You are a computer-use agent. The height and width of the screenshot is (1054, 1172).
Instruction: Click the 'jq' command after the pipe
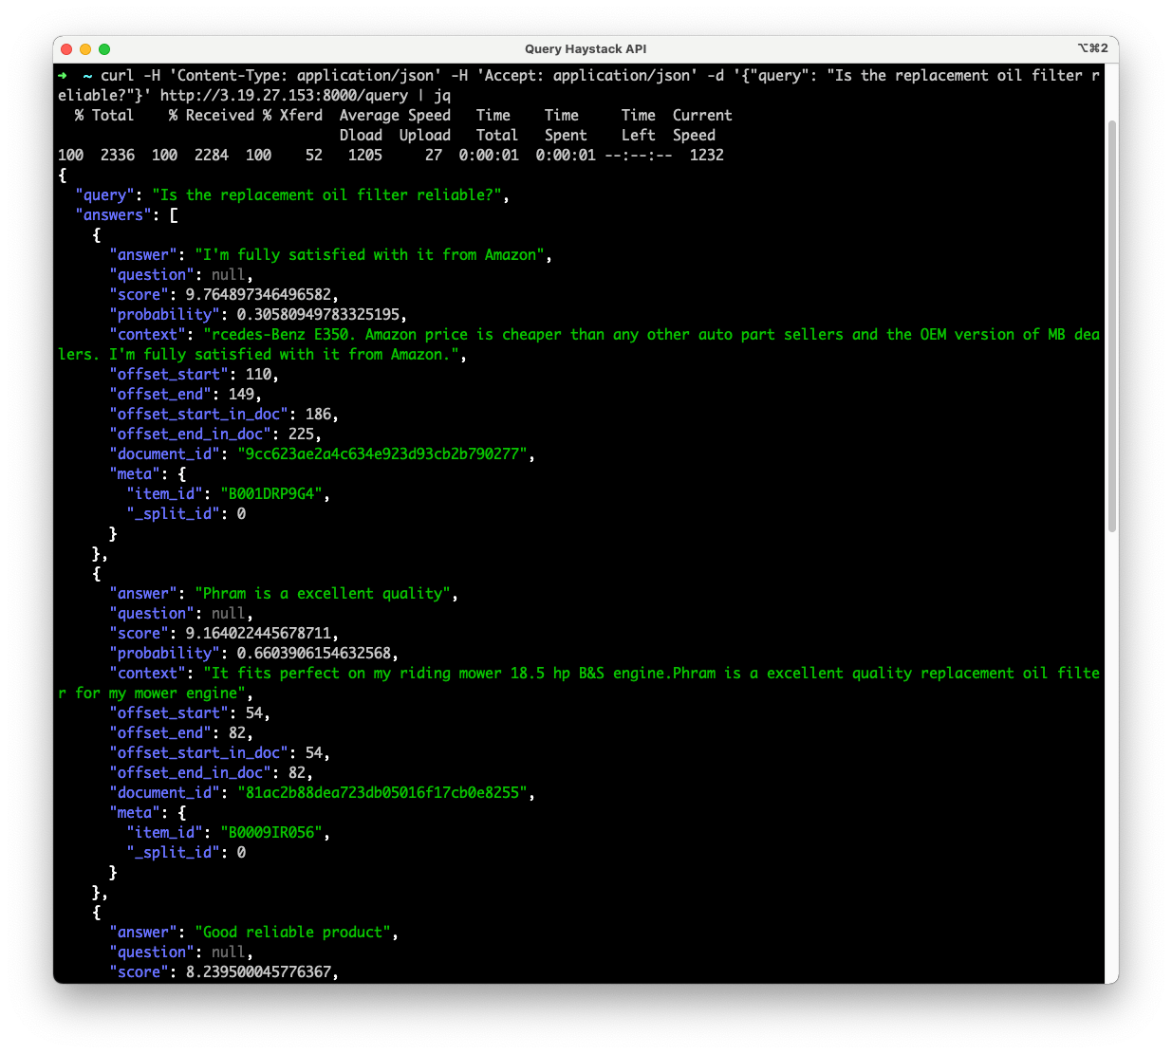pos(442,96)
